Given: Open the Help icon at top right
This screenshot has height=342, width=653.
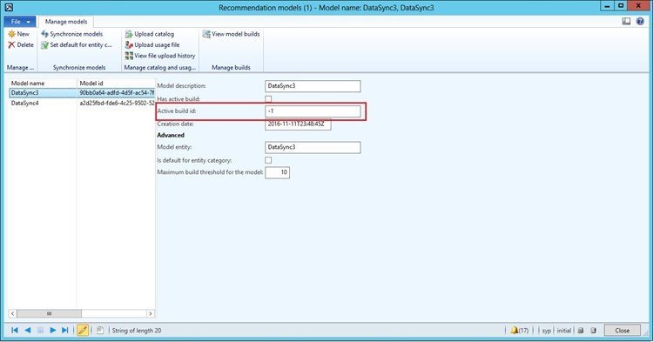Looking at the screenshot, I should (x=640, y=21).
